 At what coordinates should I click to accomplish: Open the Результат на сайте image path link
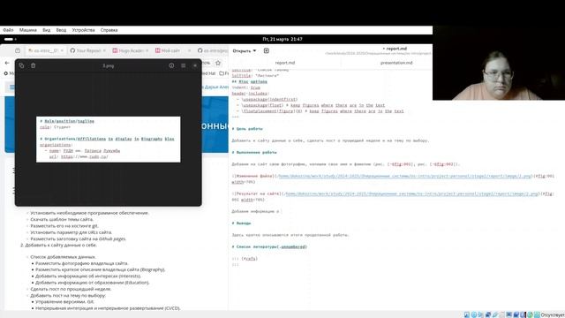[x=412, y=193]
